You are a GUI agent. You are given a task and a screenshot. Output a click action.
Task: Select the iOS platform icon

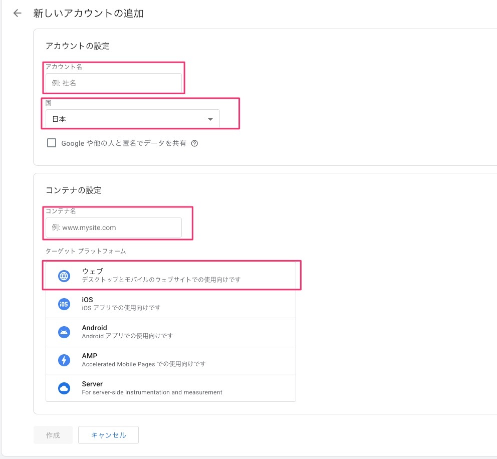[x=64, y=303]
